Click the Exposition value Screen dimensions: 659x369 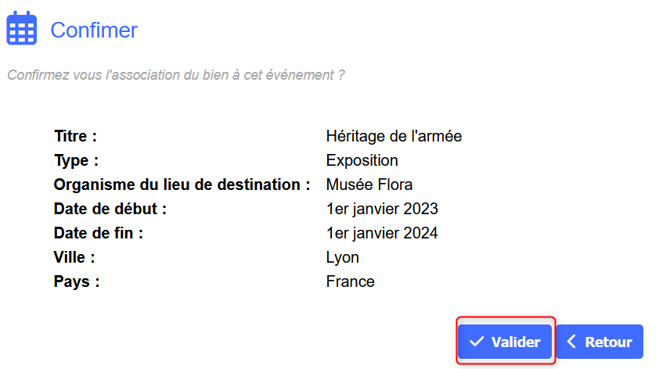coord(362,160)
